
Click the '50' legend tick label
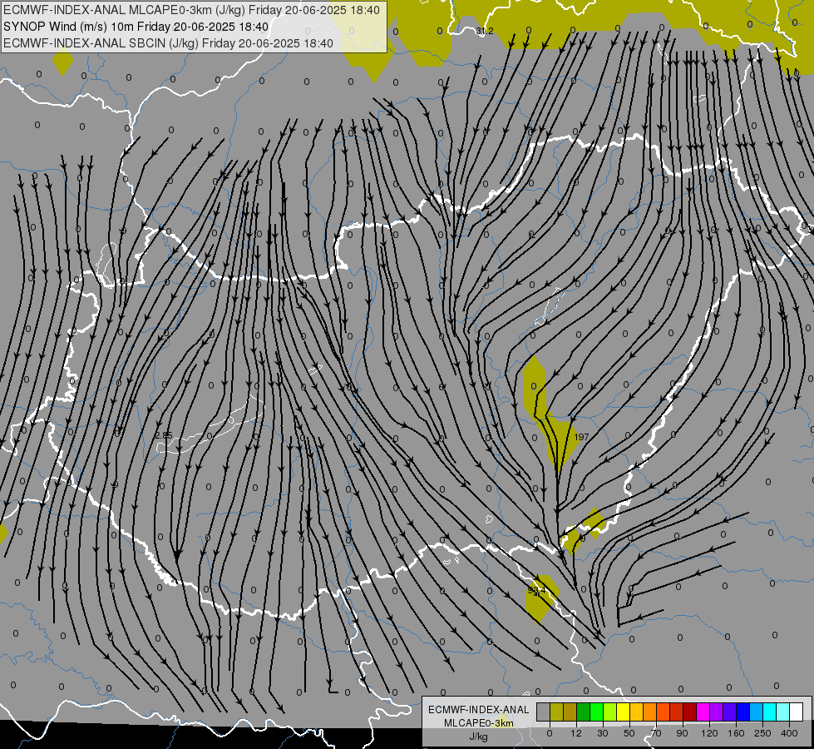629,733
